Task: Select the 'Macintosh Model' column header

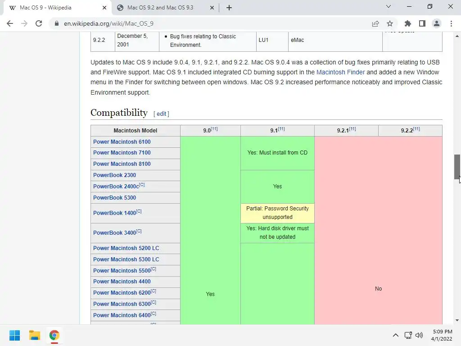Action: pos(135,131)
